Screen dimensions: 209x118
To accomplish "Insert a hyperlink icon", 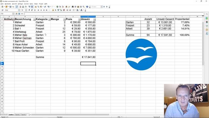I will [57, 7].
